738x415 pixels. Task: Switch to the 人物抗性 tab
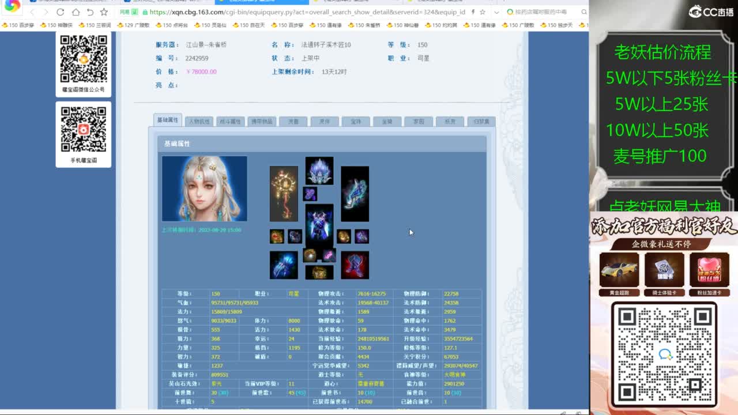click(x=199, y=122)
